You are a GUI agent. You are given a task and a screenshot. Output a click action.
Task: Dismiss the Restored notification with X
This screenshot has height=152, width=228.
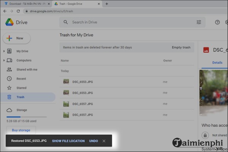(x=104, y=141)
